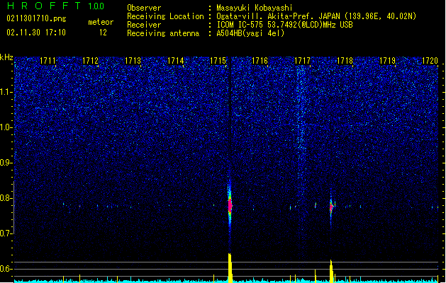Viewport: 446px width, 283px height.
Task: Click the 1718 time marker
Action: click(345, 61)
